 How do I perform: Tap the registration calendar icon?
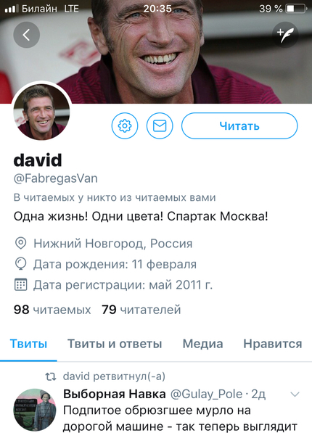tap(20, 285)
